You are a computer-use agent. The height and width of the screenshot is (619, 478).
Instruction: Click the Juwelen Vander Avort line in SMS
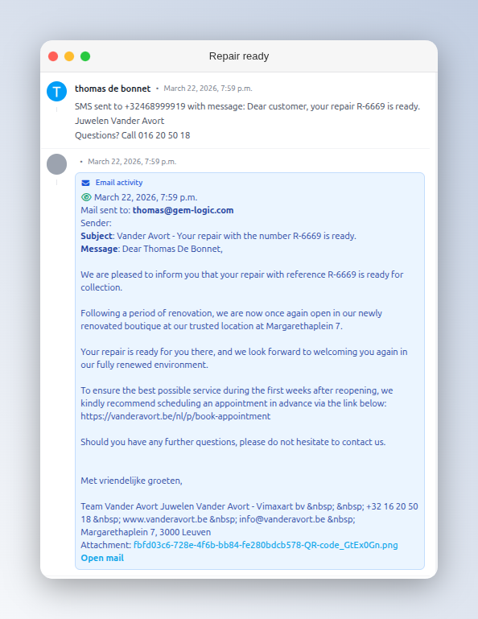120,121
